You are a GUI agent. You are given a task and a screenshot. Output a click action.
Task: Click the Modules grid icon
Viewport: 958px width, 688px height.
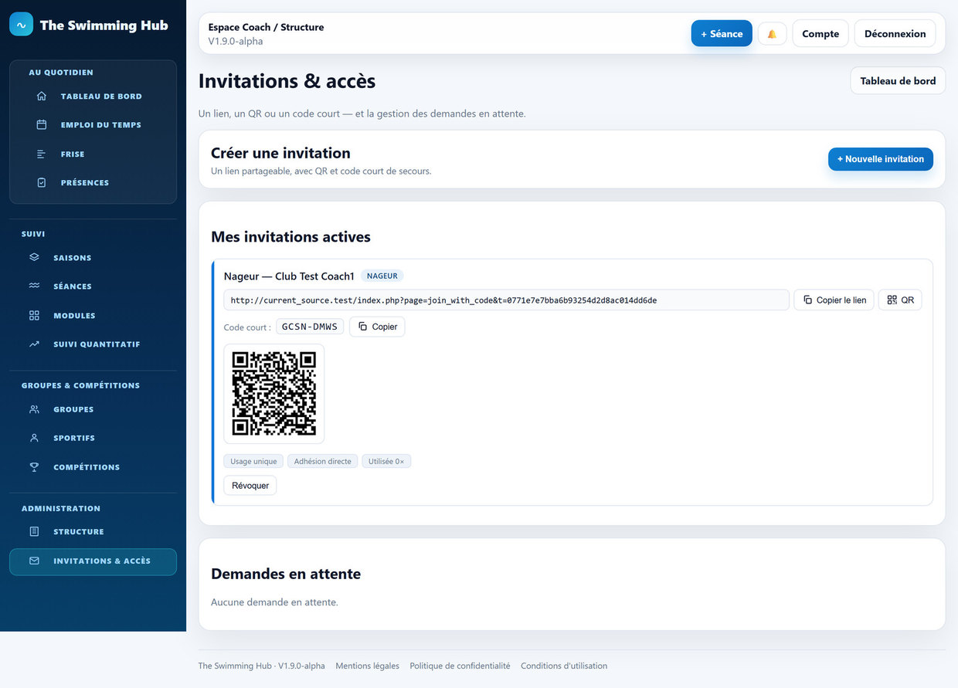pyautogui.click(x=34, y=316)
